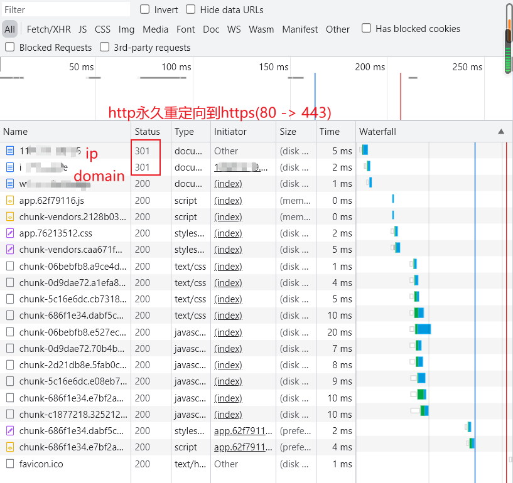The height and width of the screenshot is (483, 513).
Task: Select the chunk-686f1e34.e7bf2a javascript request row
Action: point(256,398)
